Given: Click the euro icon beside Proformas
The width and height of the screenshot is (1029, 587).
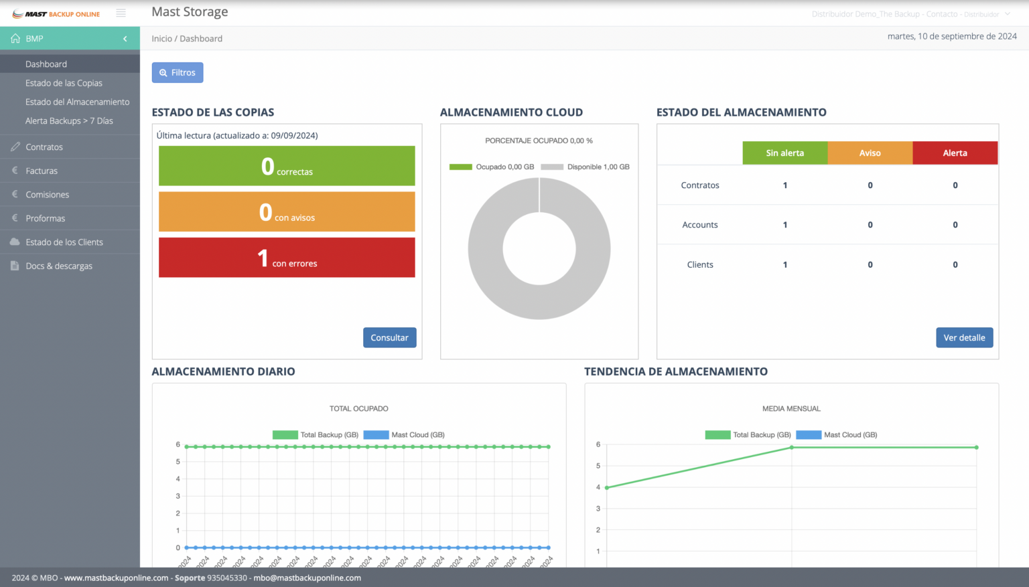Looking at the screenshot, I should pyautogui.click(x=15, y=218).
